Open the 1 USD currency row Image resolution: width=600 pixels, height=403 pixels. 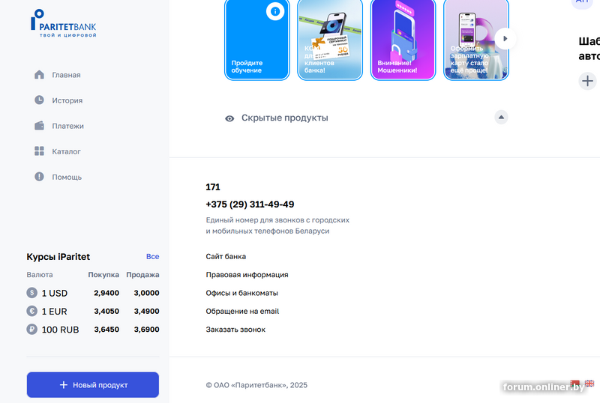click(93, 294)
